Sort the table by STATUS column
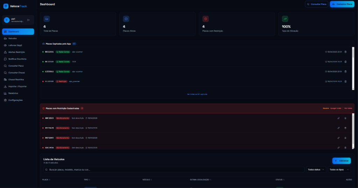Screen dimensions: 358x188 (280, 180)
